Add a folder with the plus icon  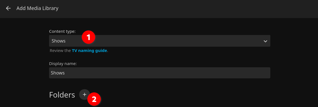point(84,94)
